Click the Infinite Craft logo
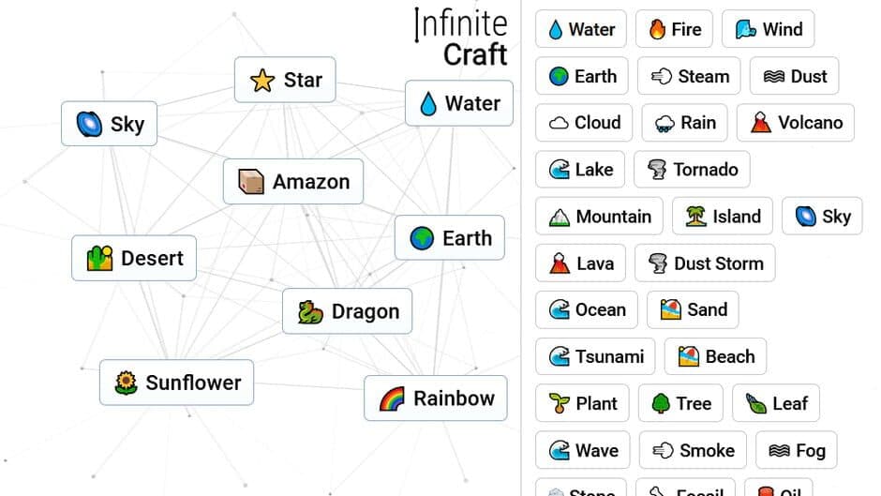Screen dimensions: 881x496 (x=460, y=38)
